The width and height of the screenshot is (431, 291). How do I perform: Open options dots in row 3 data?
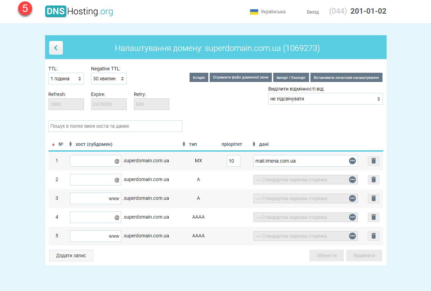click(x=352, y=198)
